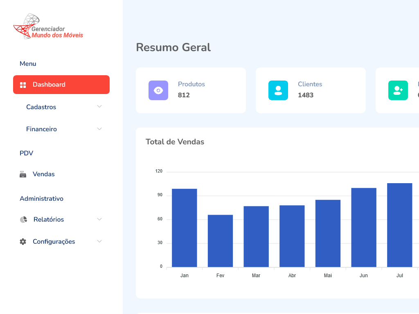419x314 pixels.
Task: Expand the Financeiro chevron arrow
Action: pos(99,129)
